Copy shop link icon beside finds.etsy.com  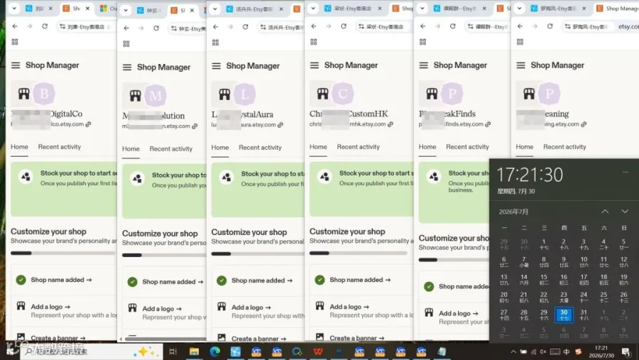(488, 124)
